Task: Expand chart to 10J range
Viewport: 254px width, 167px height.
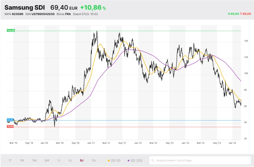Action: [94, 160]
